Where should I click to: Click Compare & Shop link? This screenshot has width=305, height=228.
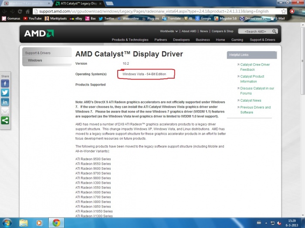click(222, 31)
